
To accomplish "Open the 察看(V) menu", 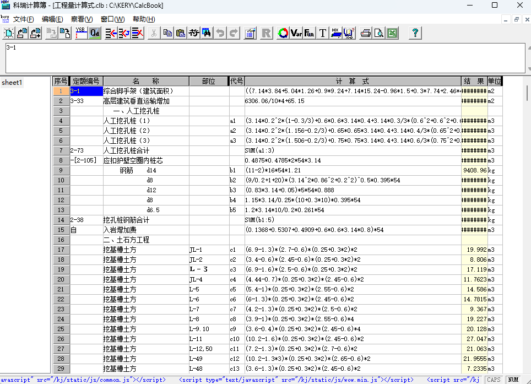I will coord(82,19).
